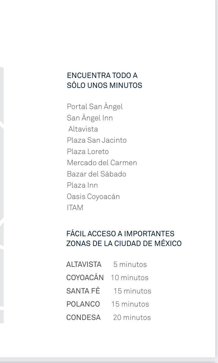Select the 'CONDESA' zone label
Image resolution: width=218 pixels, height=363 pixels.
83,317
